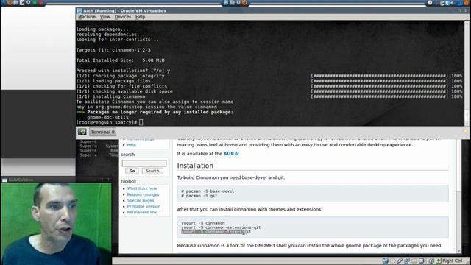Open the Devices menu in VirtualBox

[123, 17]
